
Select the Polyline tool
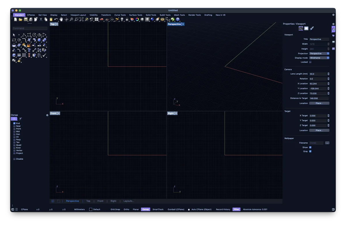tap(24, 35)
